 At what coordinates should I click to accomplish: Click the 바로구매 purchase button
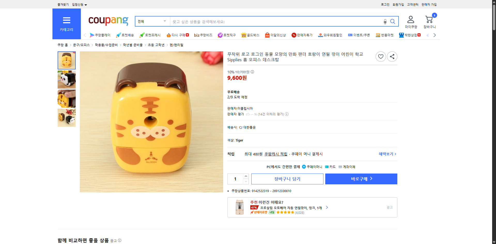point(361,179)
